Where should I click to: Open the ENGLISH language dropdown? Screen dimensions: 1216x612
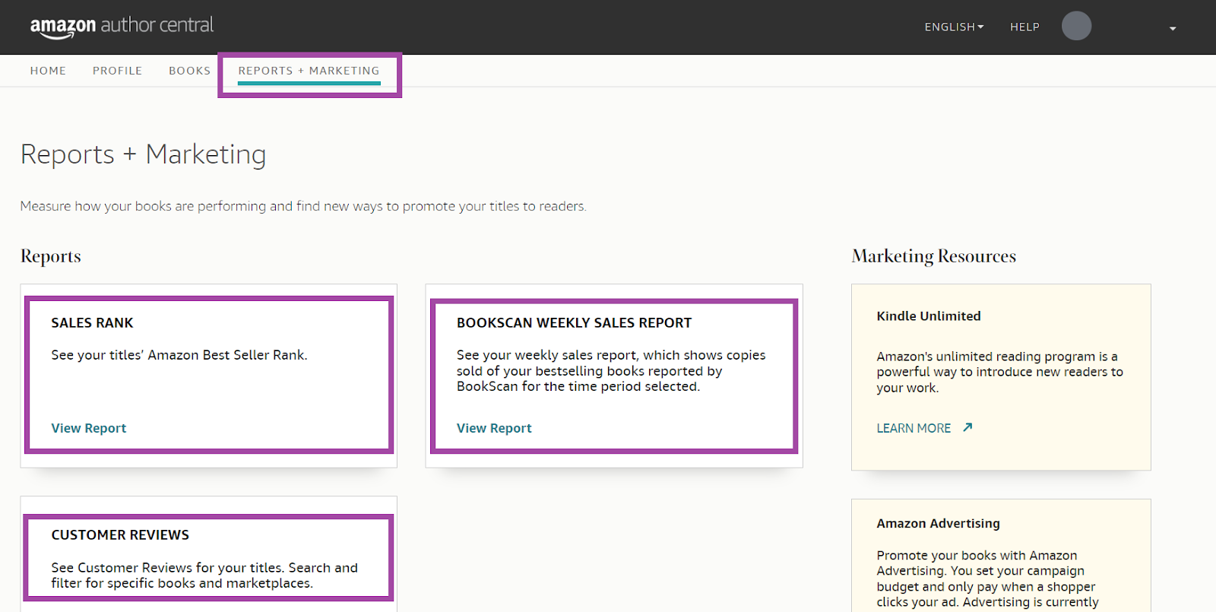[x=954, y=27]
